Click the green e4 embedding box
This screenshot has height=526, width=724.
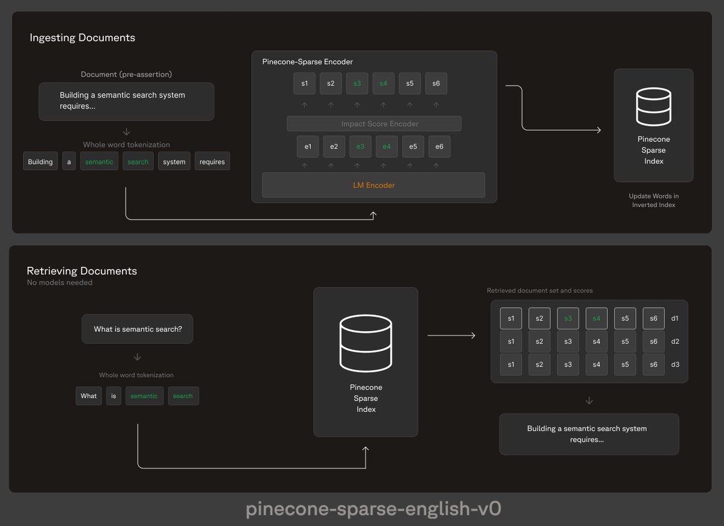pyautogui.click(x=387, y=147)
